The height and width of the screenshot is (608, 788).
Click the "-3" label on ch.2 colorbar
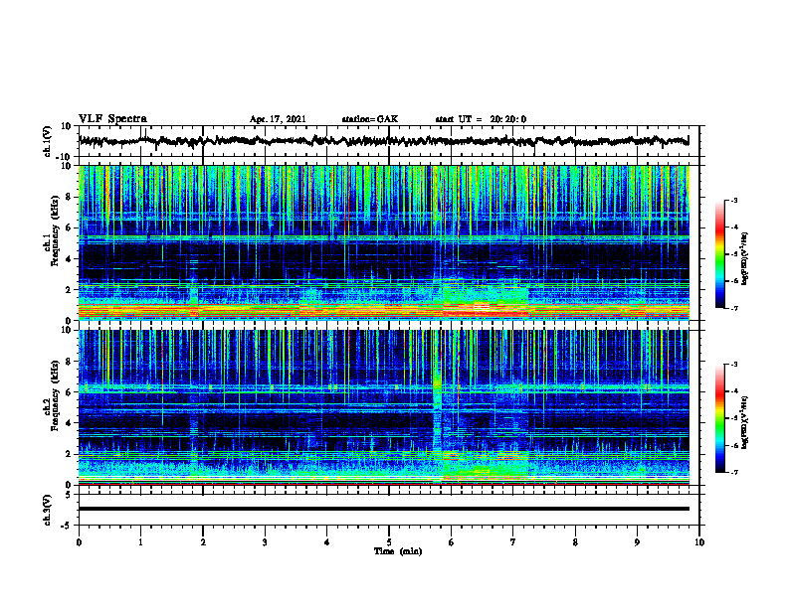(x=733, y=365)
